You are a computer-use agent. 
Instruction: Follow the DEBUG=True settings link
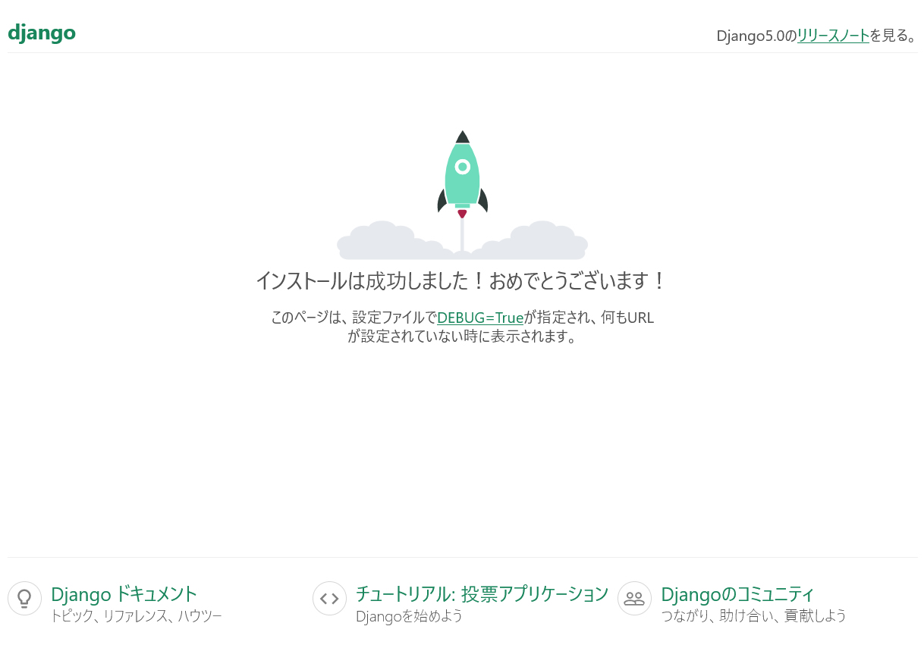click(480, 318)
